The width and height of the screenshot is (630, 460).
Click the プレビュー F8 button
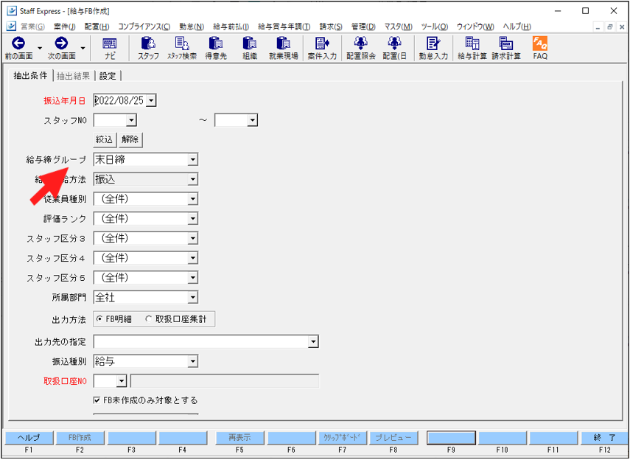coord(393,437)
